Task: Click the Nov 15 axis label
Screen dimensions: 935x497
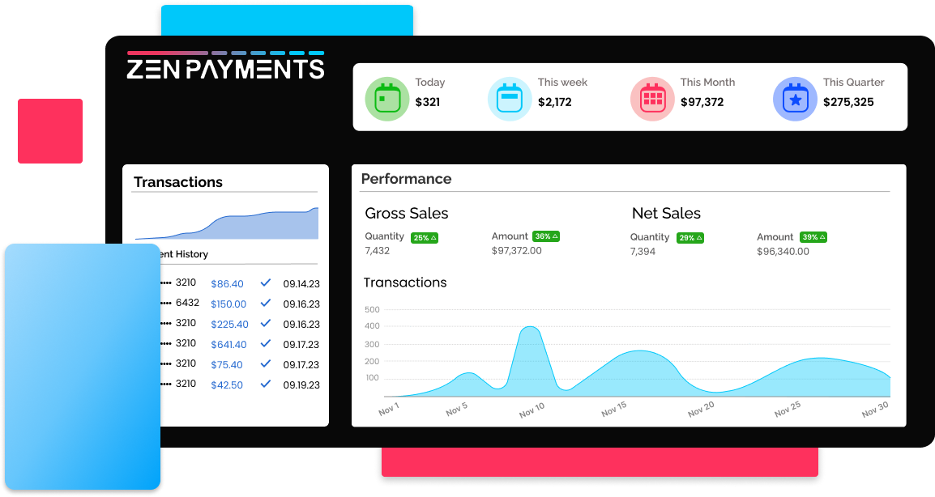Action: (613, 409)
